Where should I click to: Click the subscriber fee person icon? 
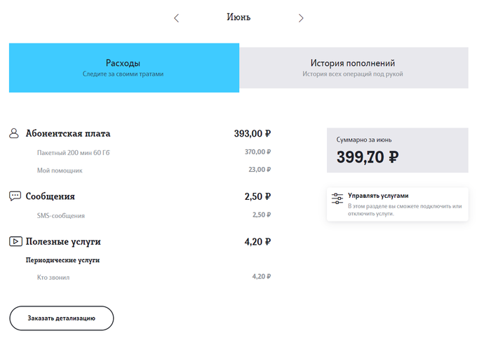[x=15, y=133]
